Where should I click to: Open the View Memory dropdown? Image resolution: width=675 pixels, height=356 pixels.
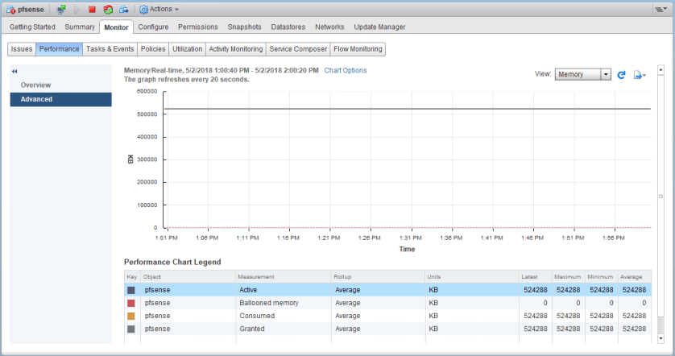pos(582,74)
